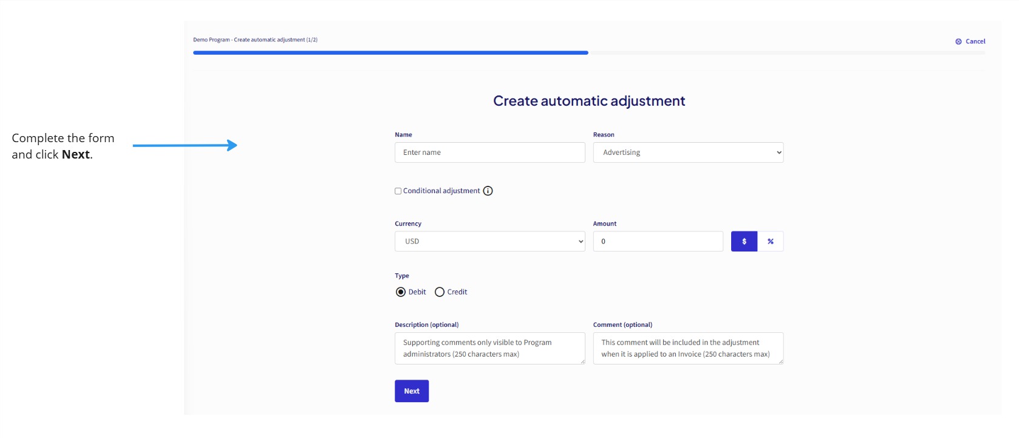Click the 'Currency' label
The height and width of the screenshot is (438, 1019).
click(x=408, y=224)
